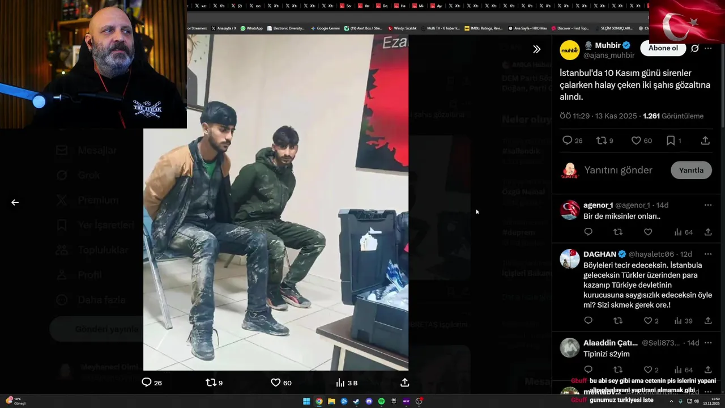Reply to agenor_1's comment
Image resolution: width=725 pixels, height=408 pixels.
pos(588,232)
